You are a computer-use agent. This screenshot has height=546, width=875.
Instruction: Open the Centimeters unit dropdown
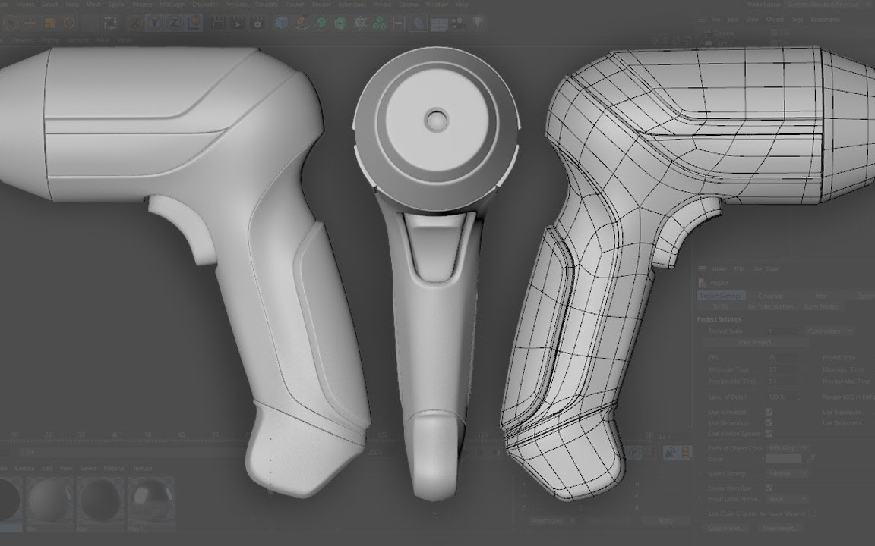click(x=829, y=331)
